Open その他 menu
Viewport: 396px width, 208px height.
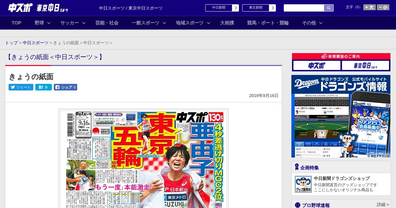point(309,23)
